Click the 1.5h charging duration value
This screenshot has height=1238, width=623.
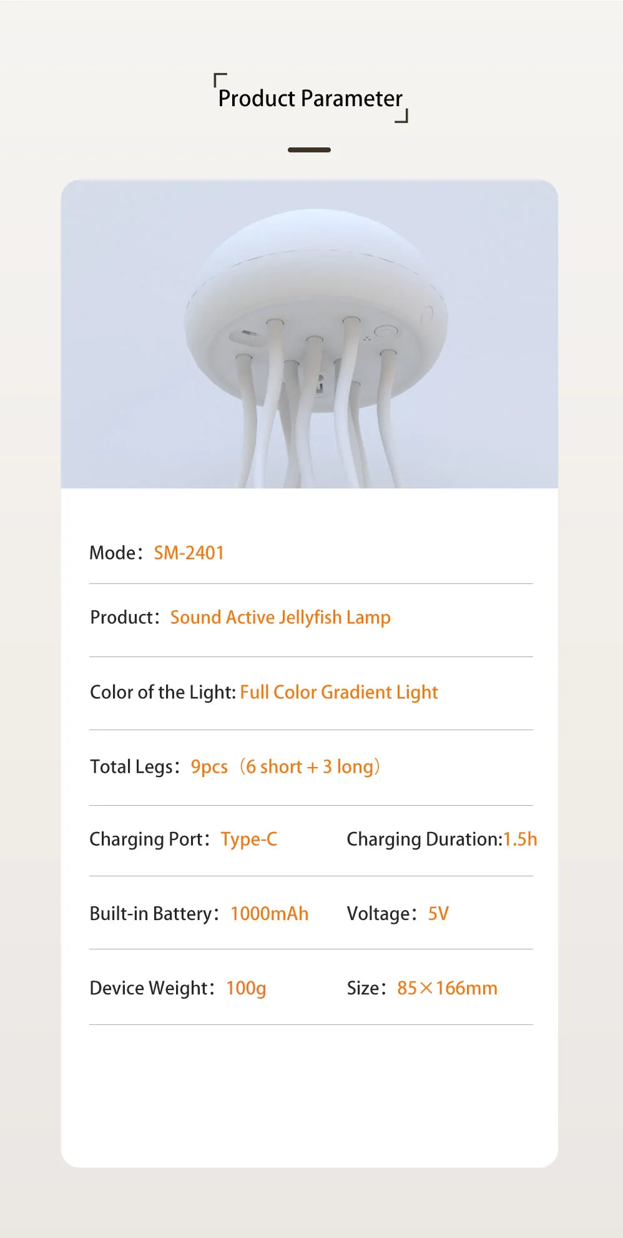[520, 839]
